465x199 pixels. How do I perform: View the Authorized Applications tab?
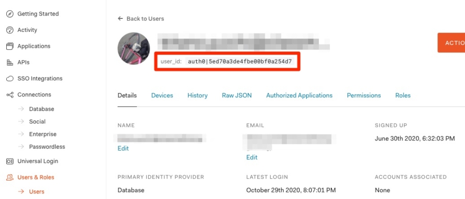click(x=299, y=95)
